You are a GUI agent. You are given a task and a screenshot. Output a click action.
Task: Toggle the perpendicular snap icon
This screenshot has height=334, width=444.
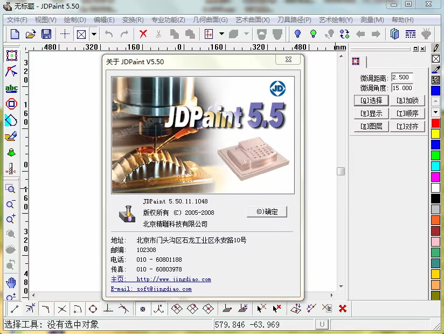[x=108, y=309]
